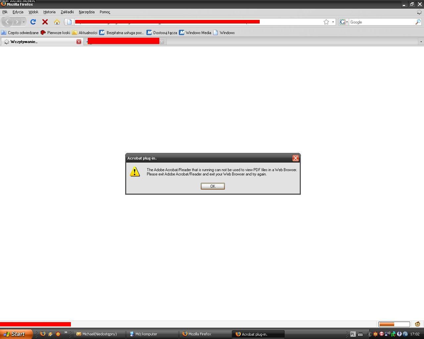Switch to the Acrobat plug-in. taskbar button
The width and height of the screenshot is (424, 339).
tap(258, 334)
